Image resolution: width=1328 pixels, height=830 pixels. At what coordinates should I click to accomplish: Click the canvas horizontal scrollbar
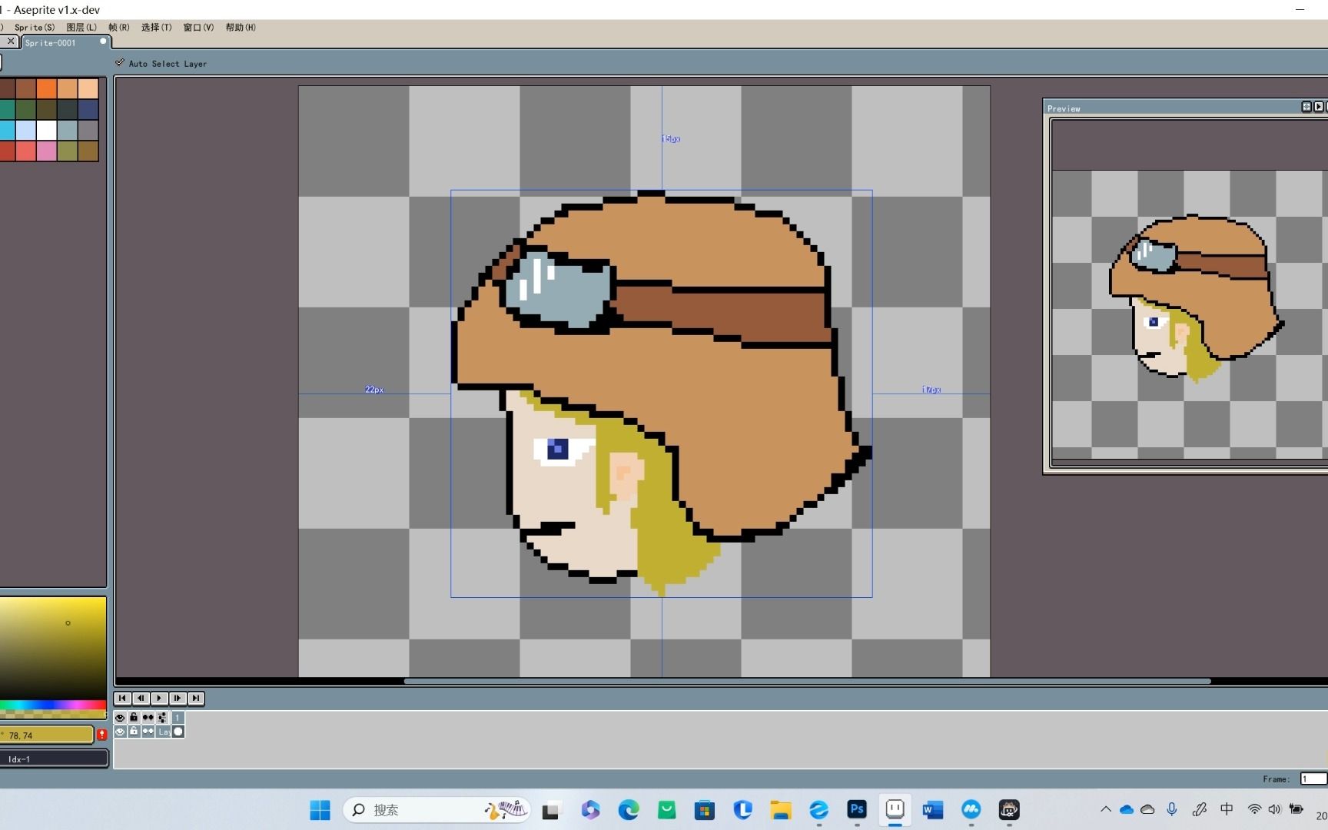click(807, 681)
